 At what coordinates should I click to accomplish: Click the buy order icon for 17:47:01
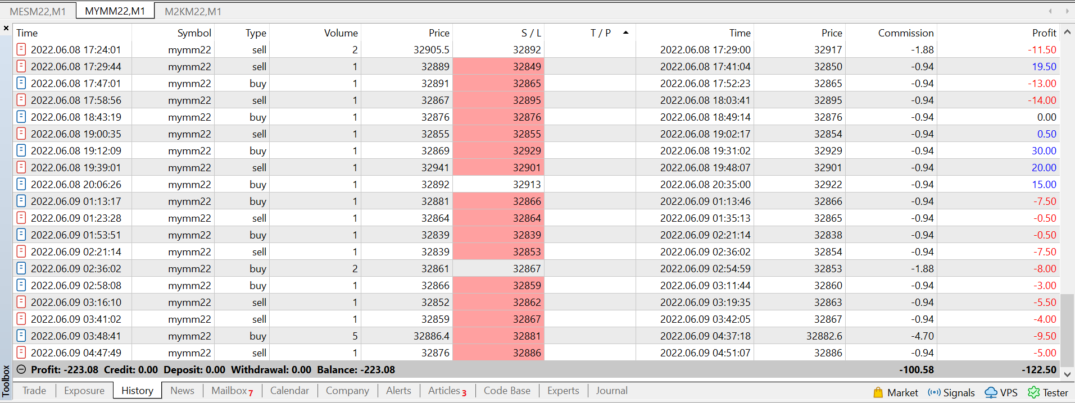pos(21,83)
